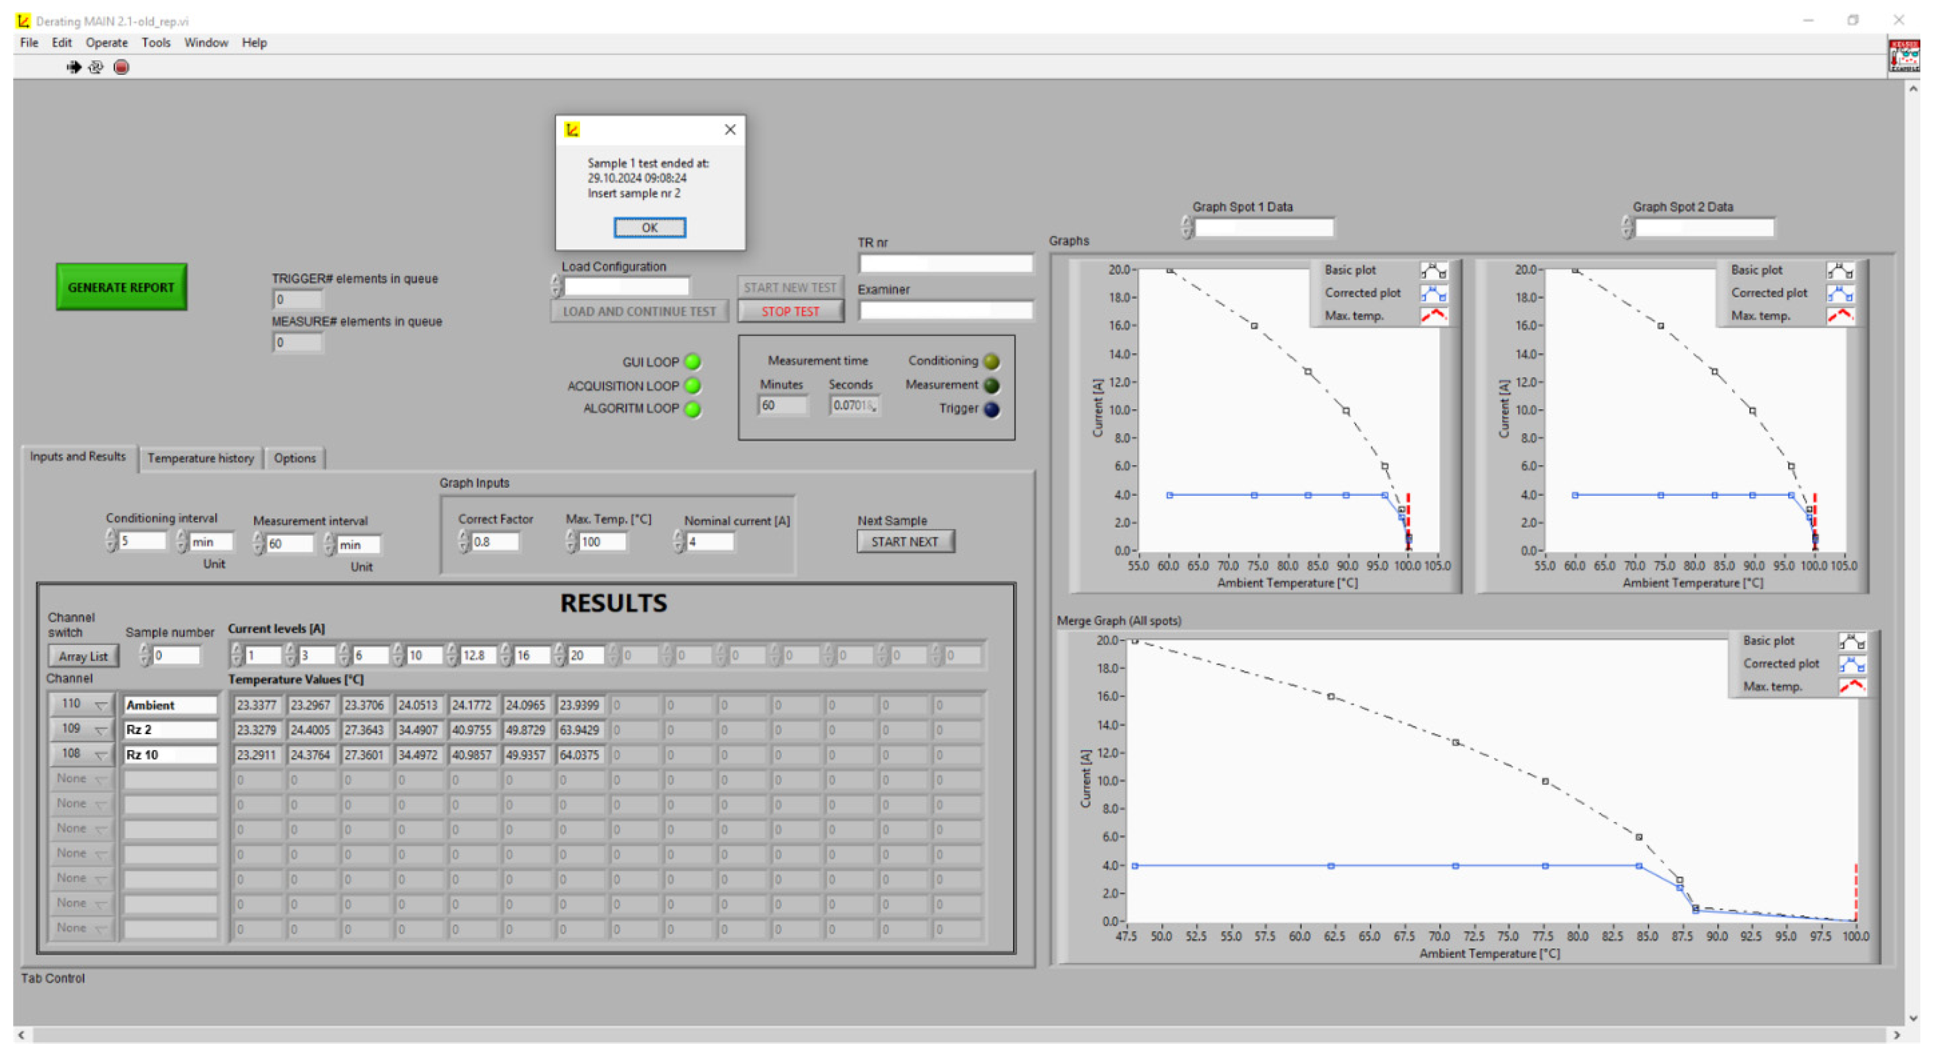1937x1058 pixels.
Task: Click the GUI LOOP green indicator
Action: (693, 363)
